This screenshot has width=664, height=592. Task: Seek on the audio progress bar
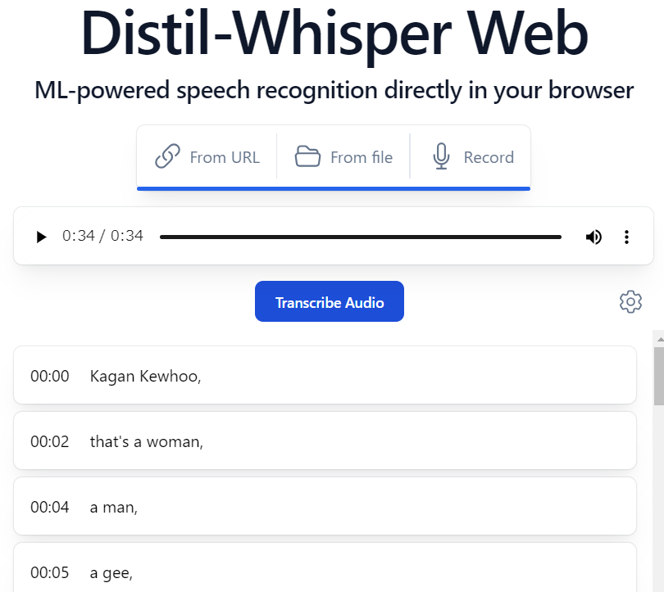(361, 237)
